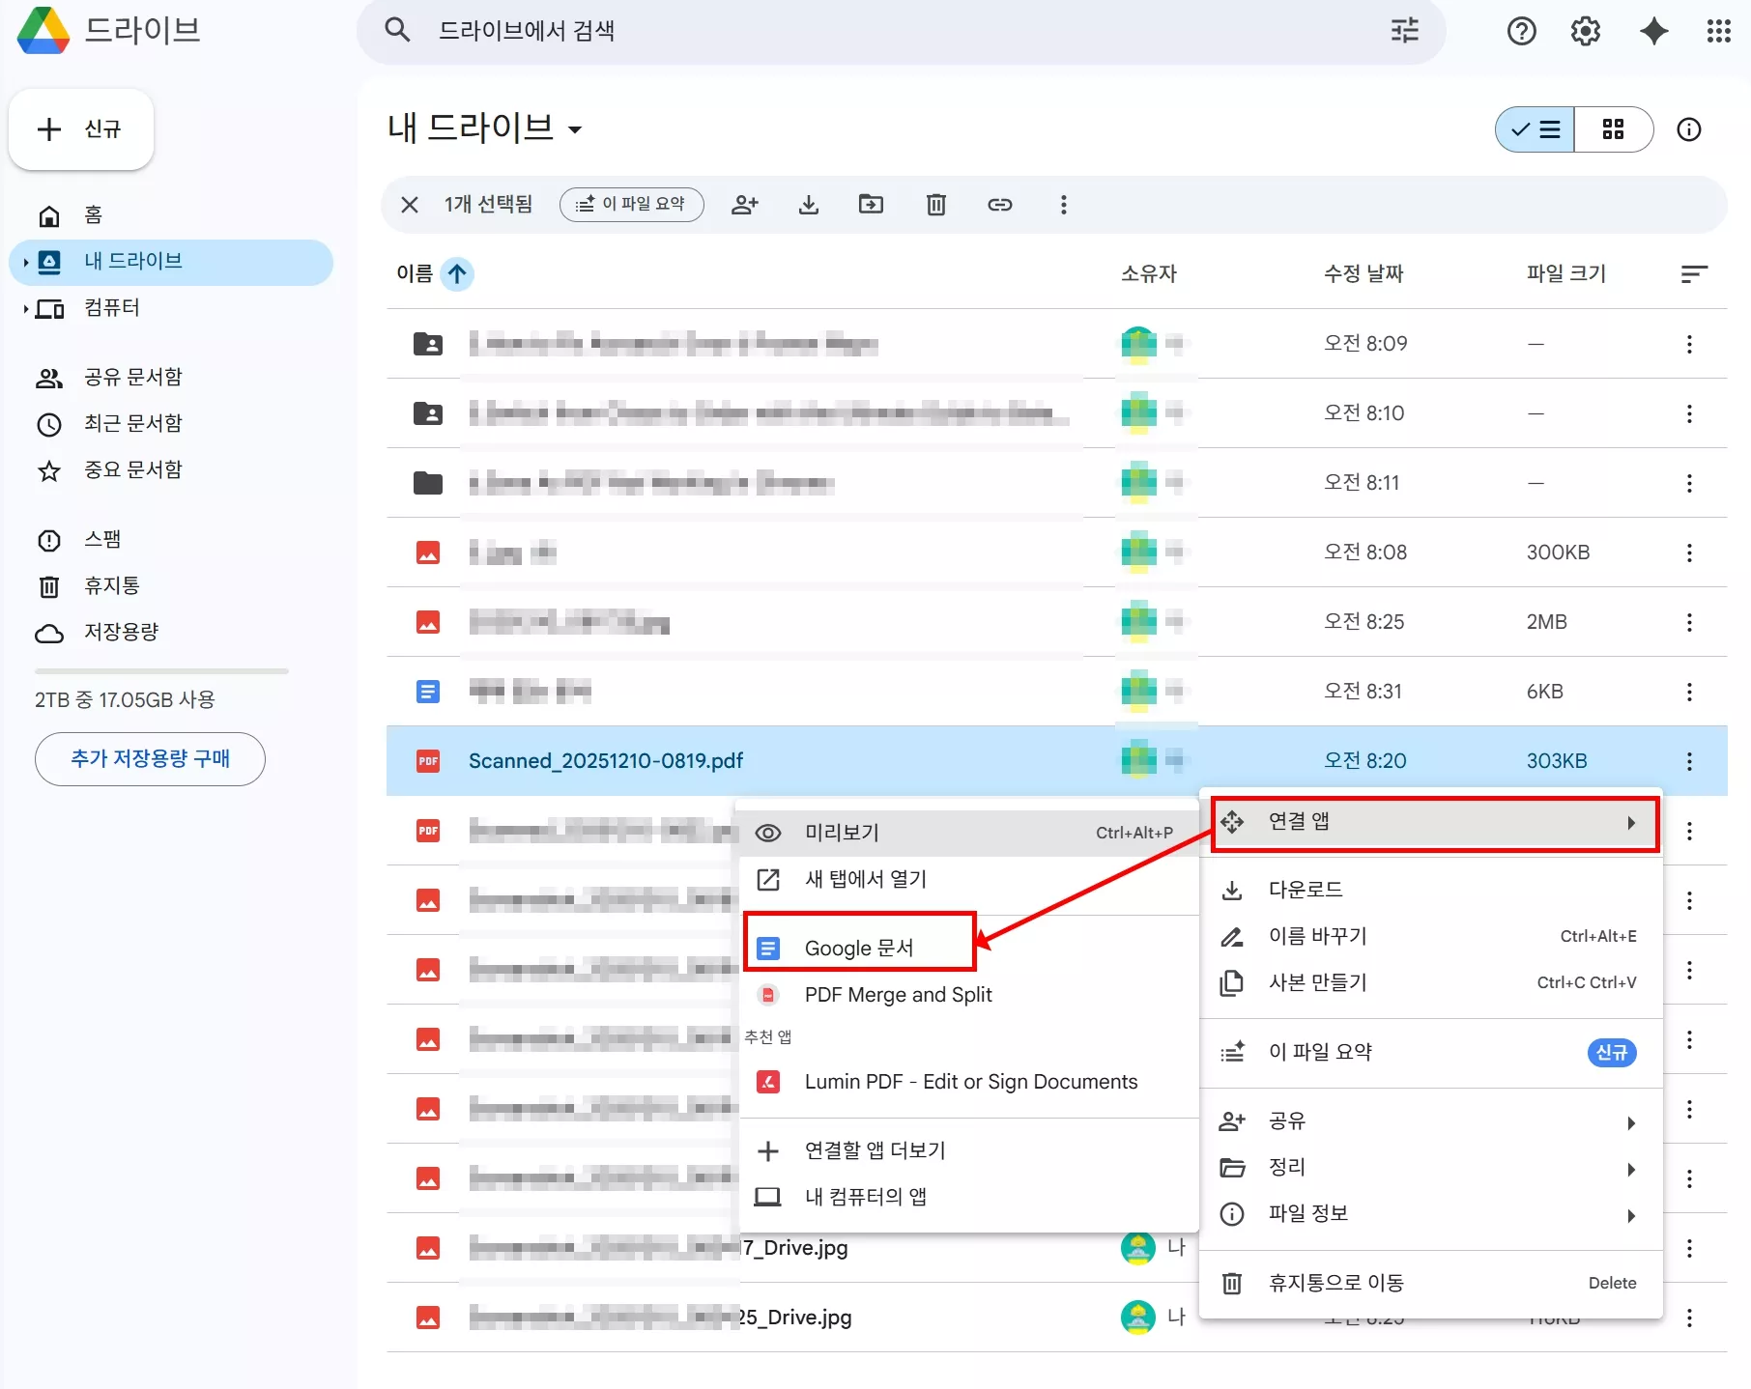Select Google 문서 from the app menu

click(x=859, y=947)
